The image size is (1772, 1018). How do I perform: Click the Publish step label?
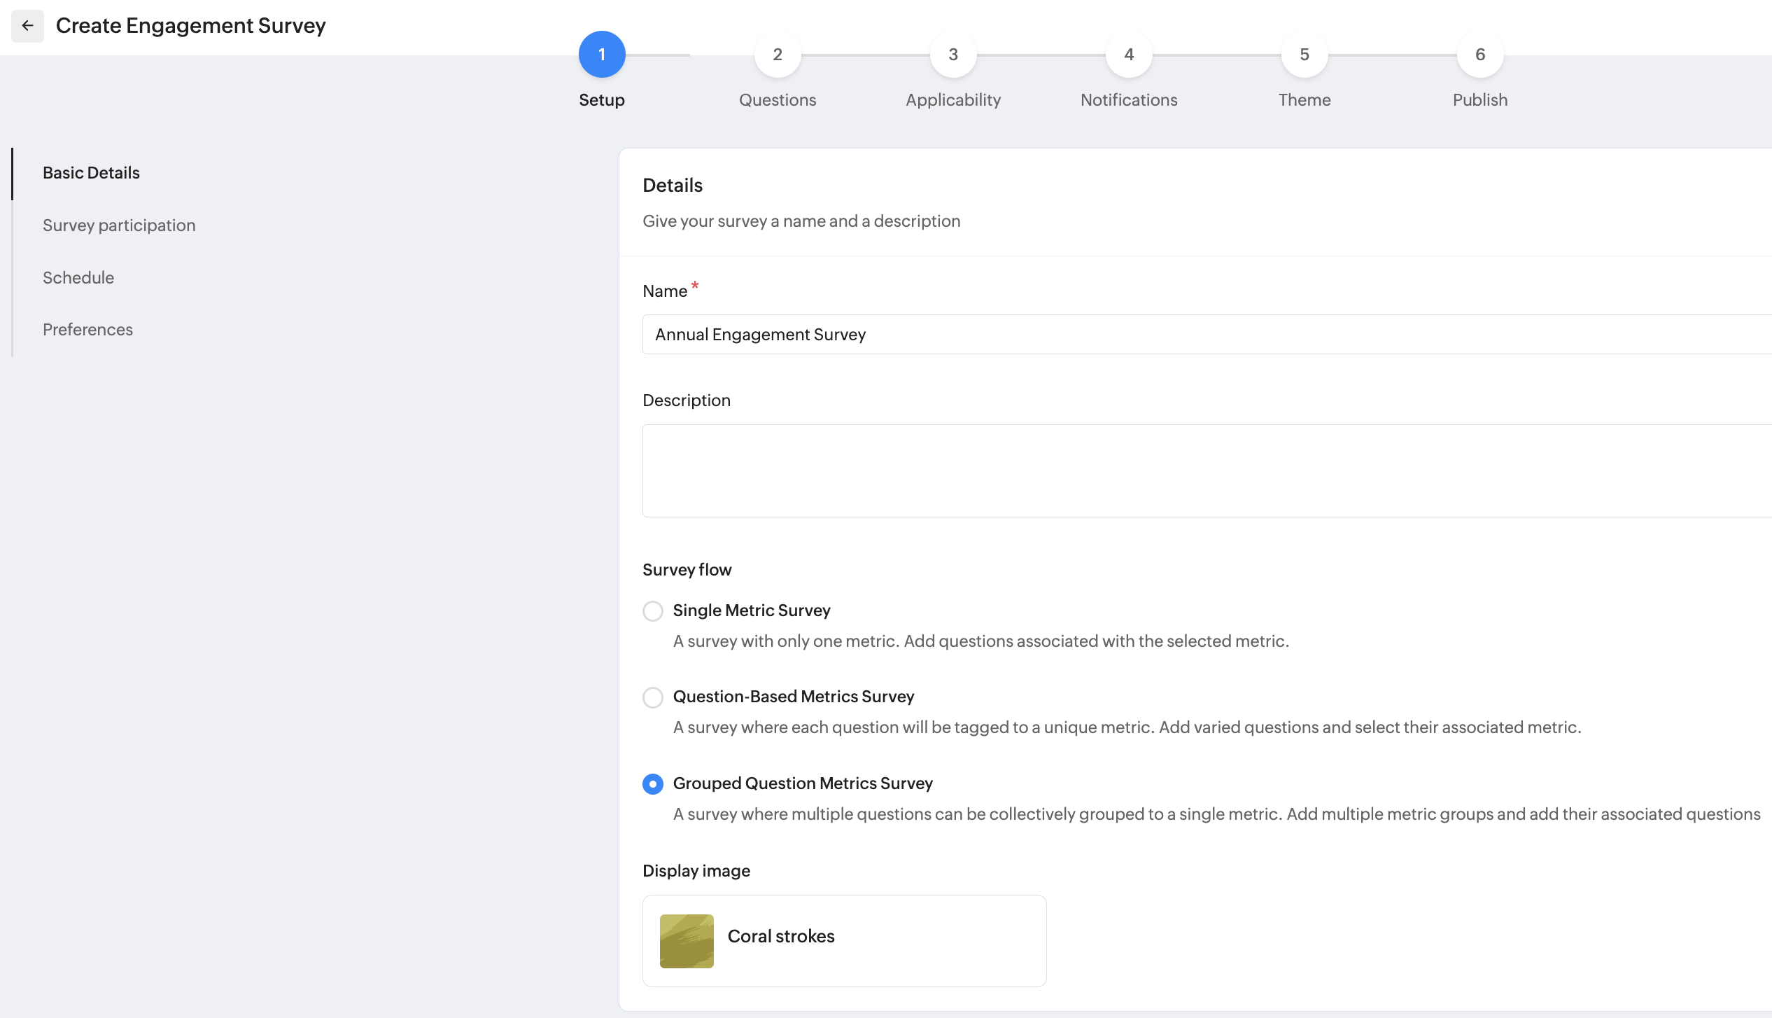tap(1480, 100)
